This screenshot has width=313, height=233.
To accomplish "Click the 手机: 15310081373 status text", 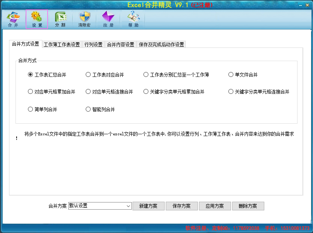I will click(287, 228).
